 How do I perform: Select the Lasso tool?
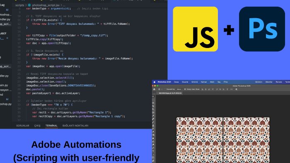coord(153,103)
